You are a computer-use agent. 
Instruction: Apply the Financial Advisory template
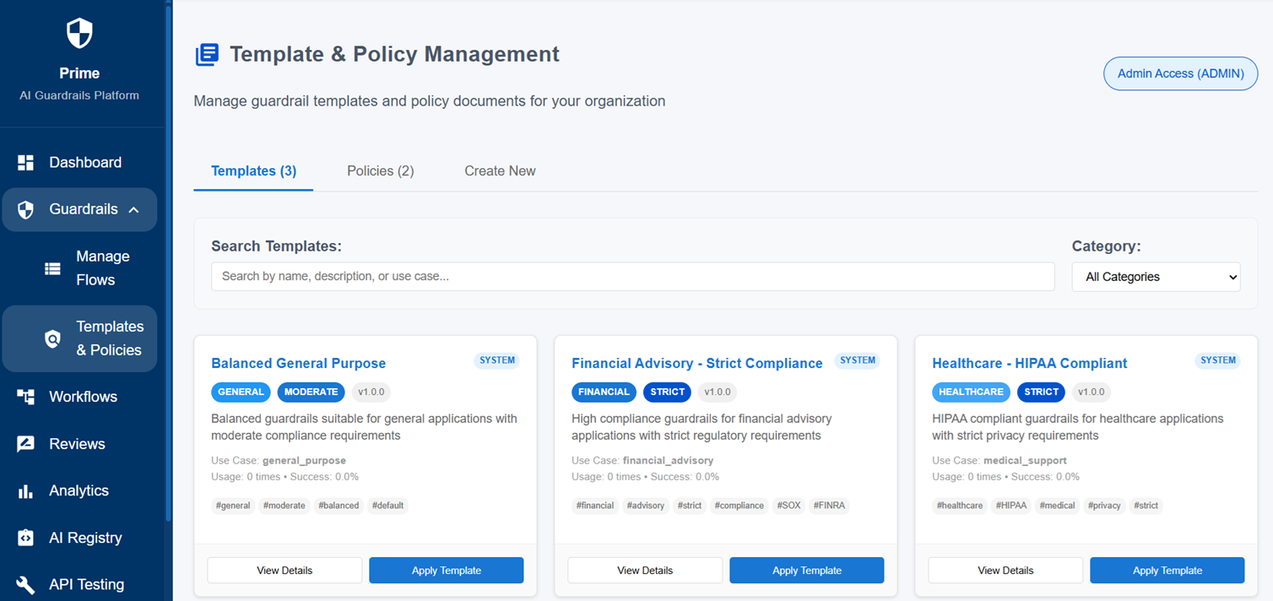[806, 571]
